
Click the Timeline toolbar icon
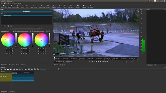pos(78,6)
